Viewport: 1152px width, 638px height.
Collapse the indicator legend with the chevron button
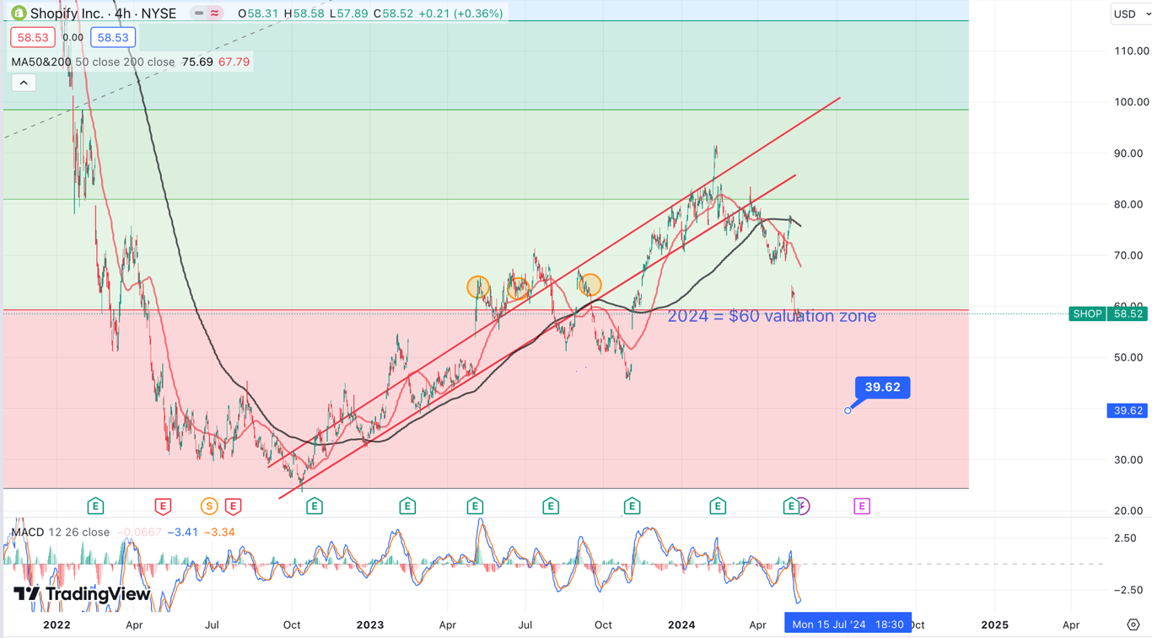(x=24, y=83)
